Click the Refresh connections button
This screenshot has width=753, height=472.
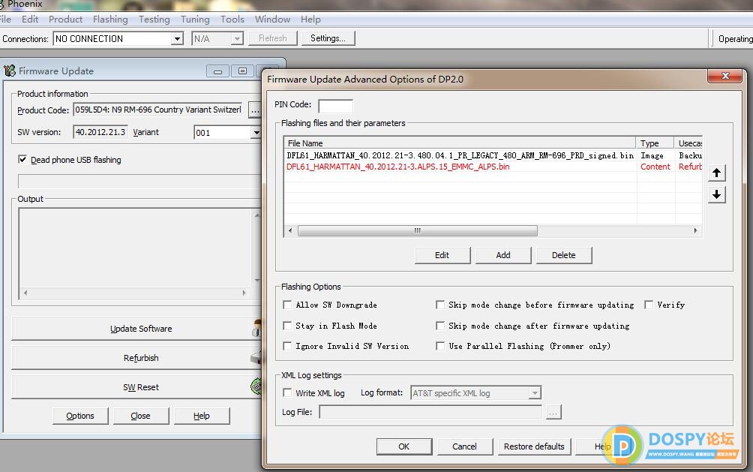click(x=273, y=38)
